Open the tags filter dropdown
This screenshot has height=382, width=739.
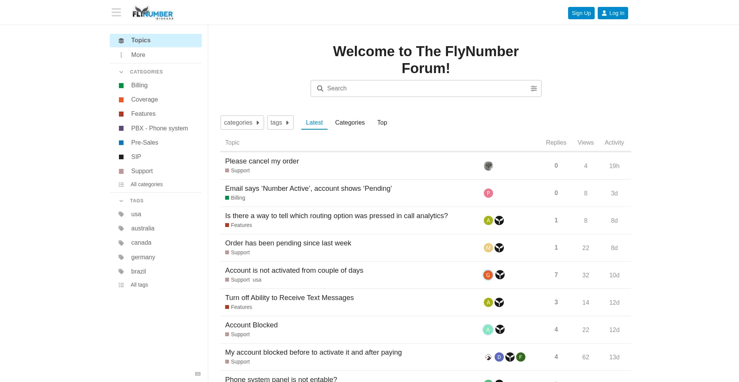280,123
